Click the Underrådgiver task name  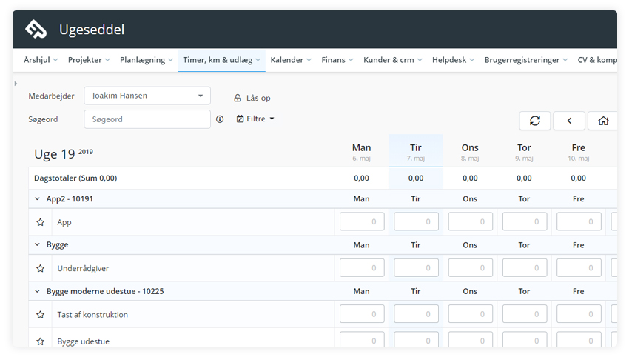83,269
